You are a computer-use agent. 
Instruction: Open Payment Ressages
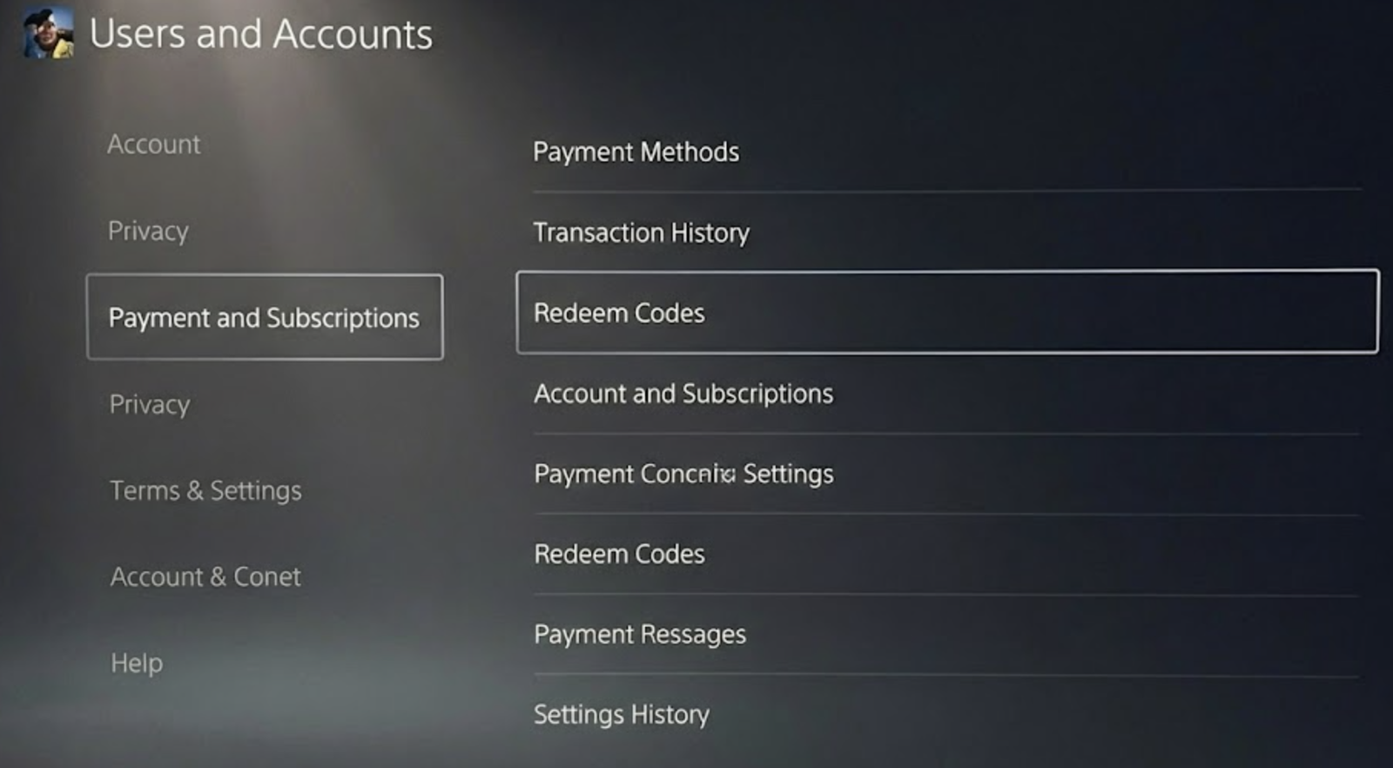640,634
